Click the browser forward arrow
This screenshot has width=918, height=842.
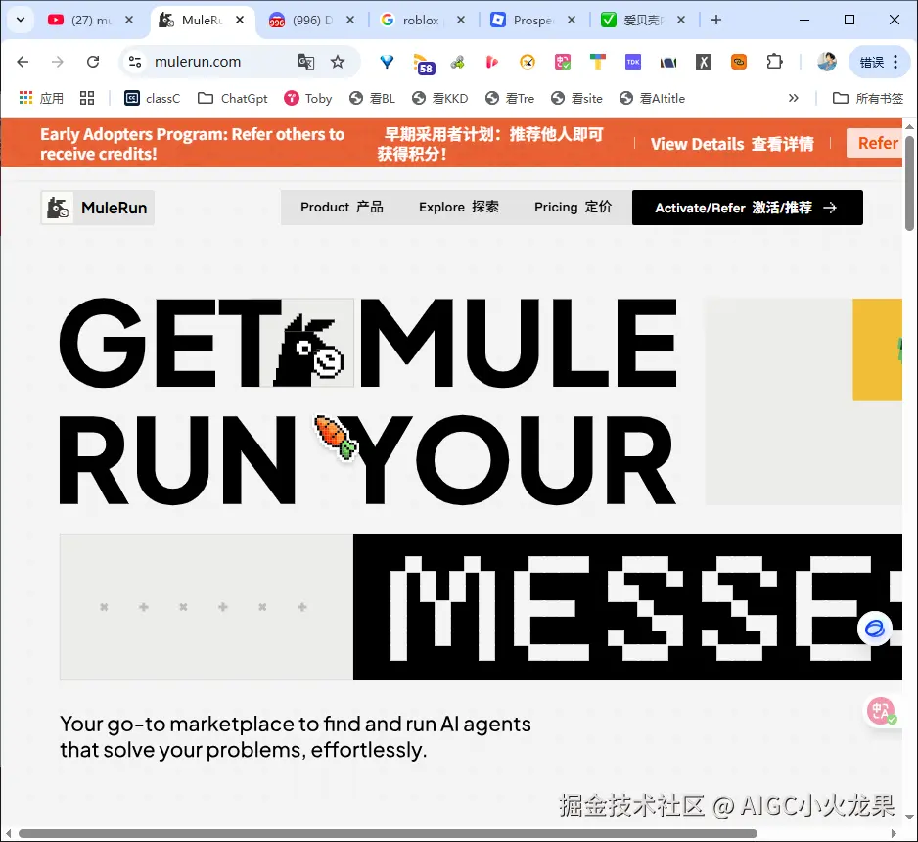click(58, 62)
